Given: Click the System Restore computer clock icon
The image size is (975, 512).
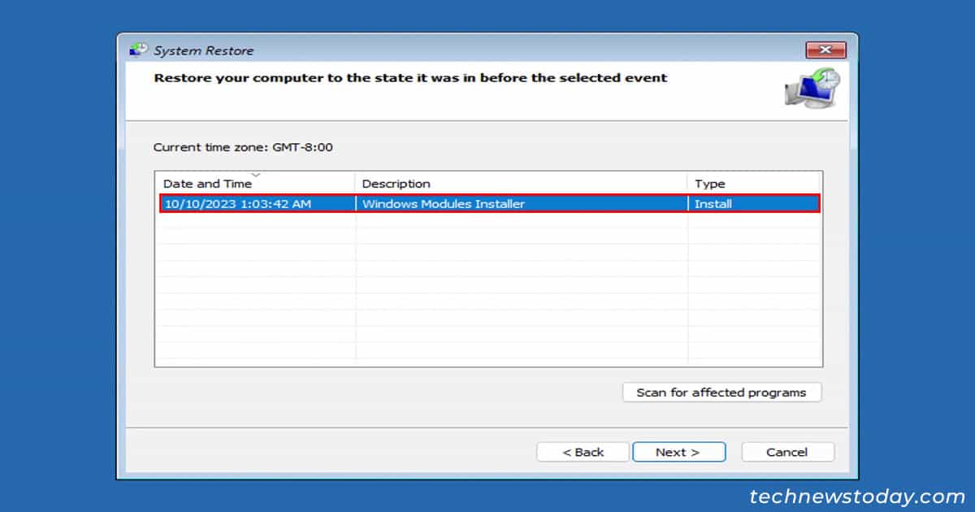Looking at the screenshot, I should pyautogui.click(x=812, y=88).
